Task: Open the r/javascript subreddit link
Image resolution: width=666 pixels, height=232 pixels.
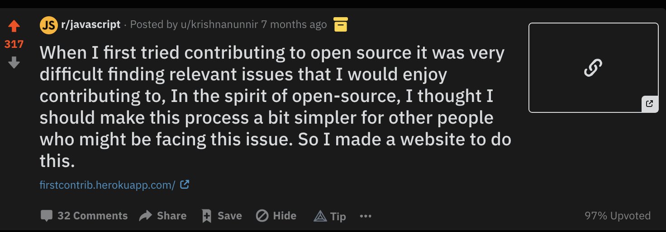Action: 91,24
